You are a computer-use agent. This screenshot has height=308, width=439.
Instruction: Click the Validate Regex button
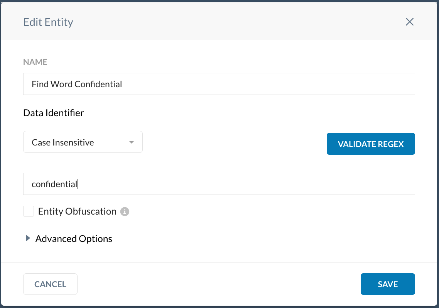[371, 144]
